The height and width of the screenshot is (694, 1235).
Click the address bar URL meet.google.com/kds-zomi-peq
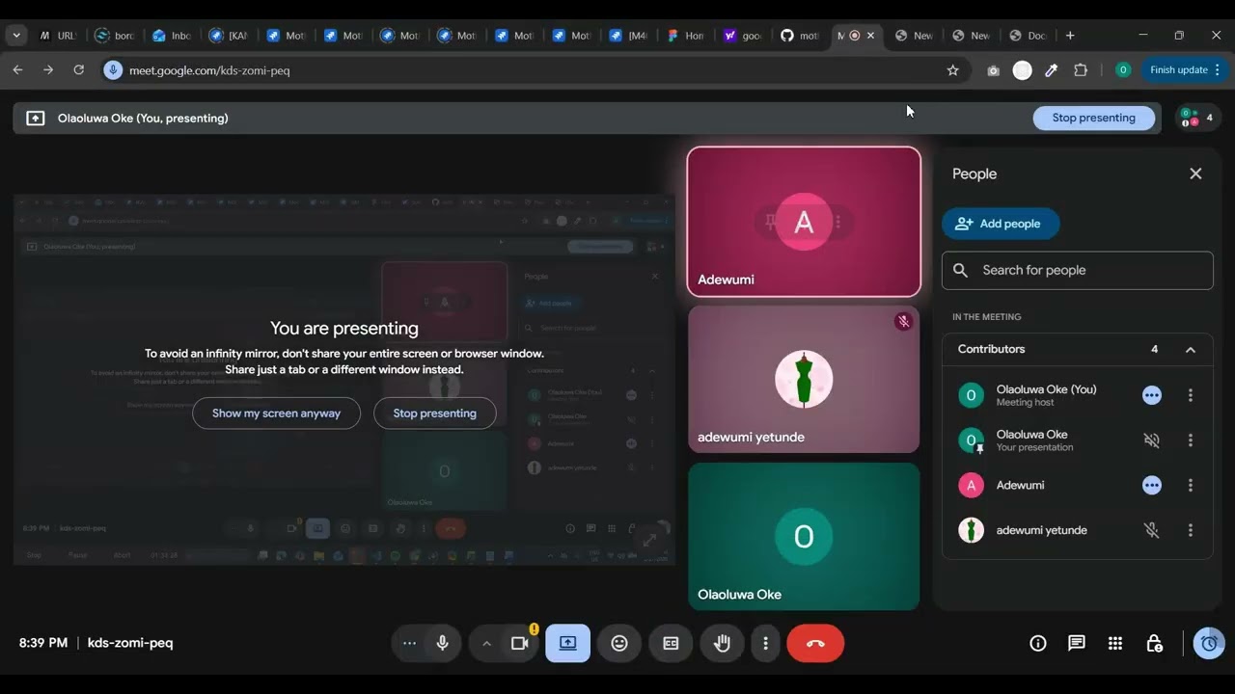(209, 70)
